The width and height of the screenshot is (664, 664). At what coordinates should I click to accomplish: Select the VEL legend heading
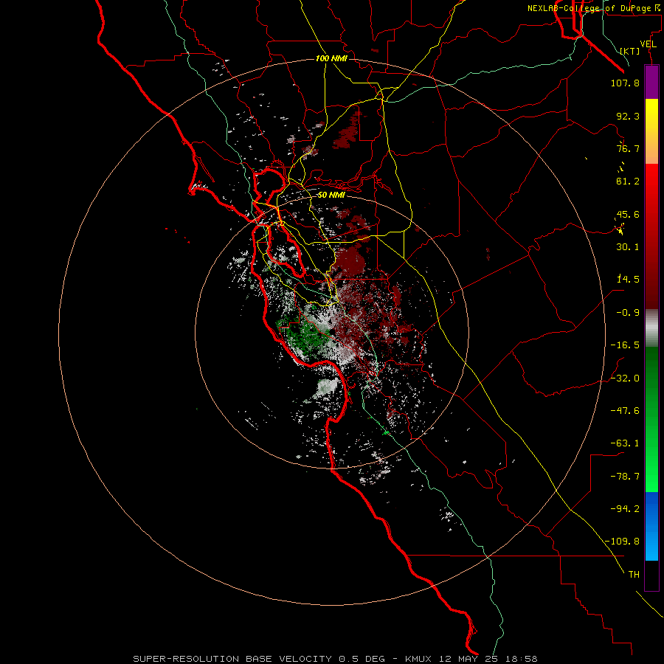coord(648,44)
